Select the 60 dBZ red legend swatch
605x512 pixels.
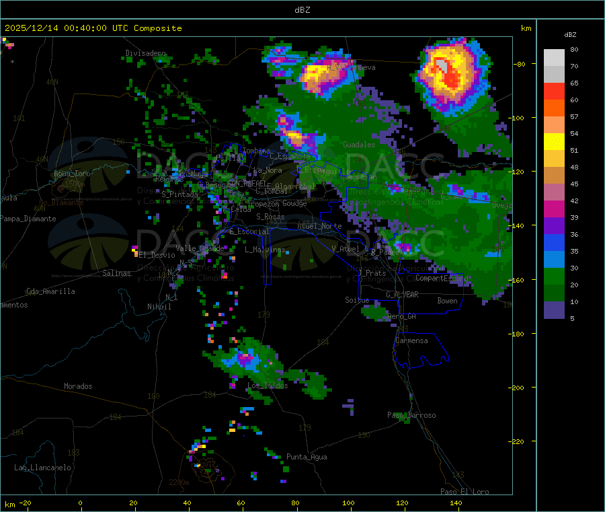[554, 91]
